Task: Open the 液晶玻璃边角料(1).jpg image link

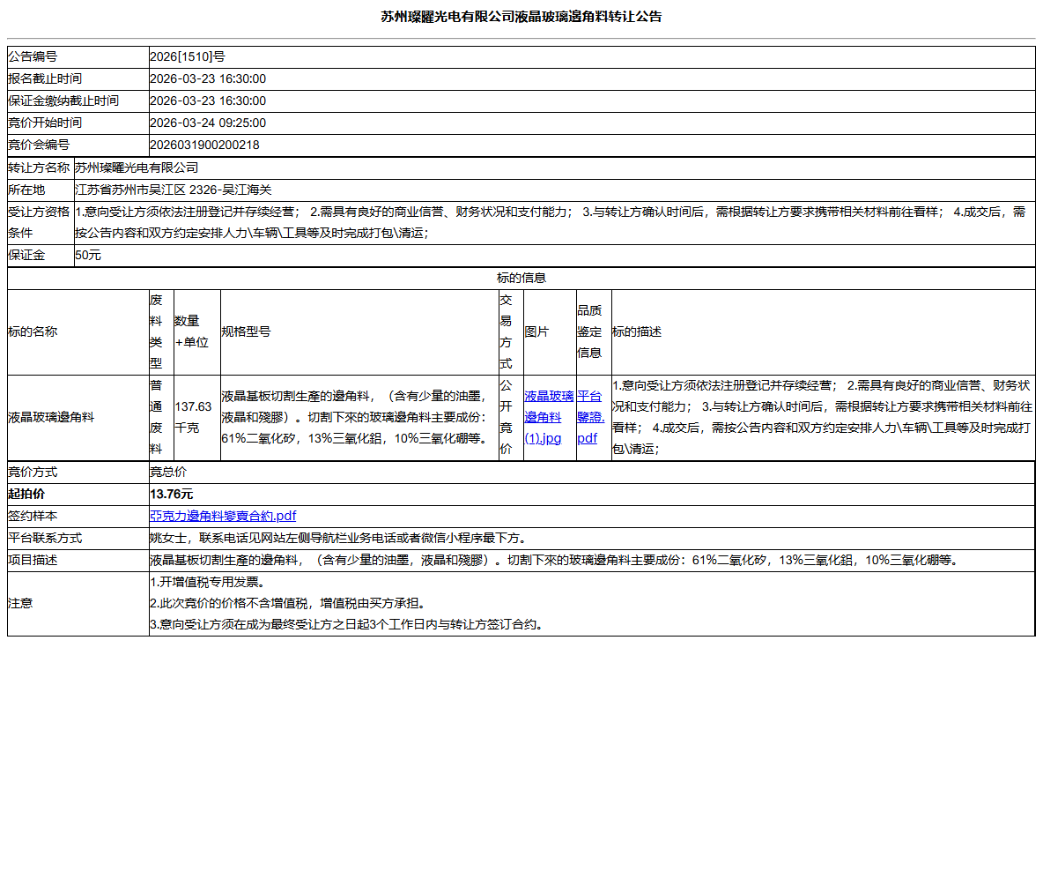Action: coord(544,417)
